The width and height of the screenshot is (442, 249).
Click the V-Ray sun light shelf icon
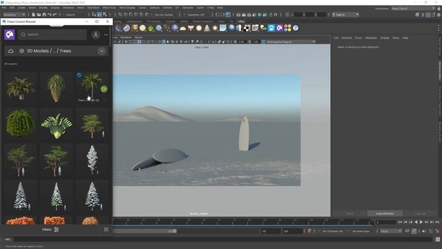click(215, 28)
